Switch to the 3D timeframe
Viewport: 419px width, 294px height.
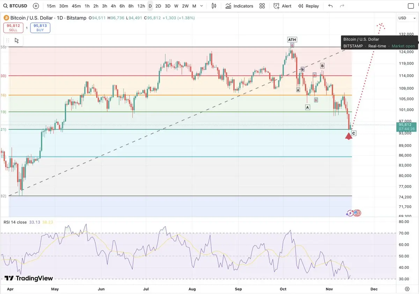tap(168, 6)
